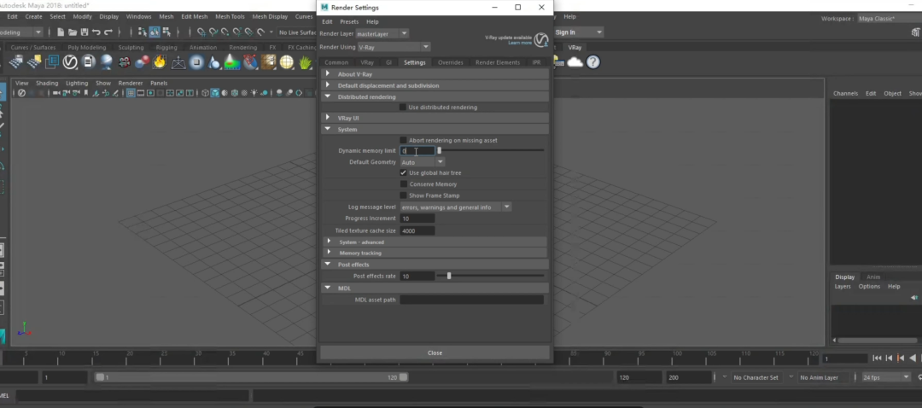Click the viewport grid toggle icon
Viewport: 922px width, 408px height.
pyautogui.click(x=131, y=93)
